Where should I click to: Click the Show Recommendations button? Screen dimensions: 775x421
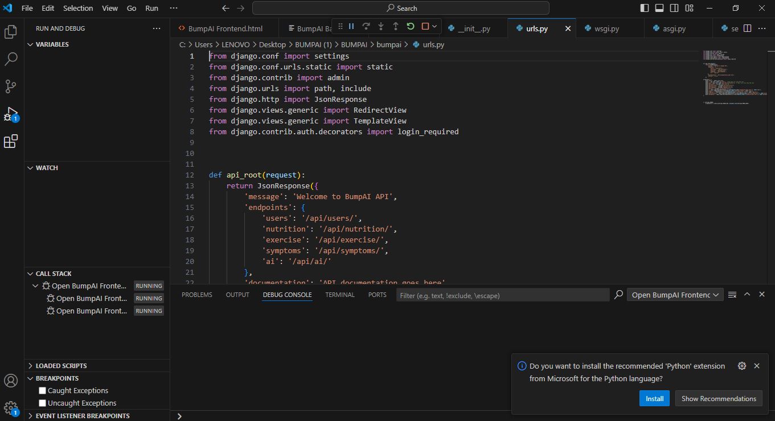tap(719, 398)
